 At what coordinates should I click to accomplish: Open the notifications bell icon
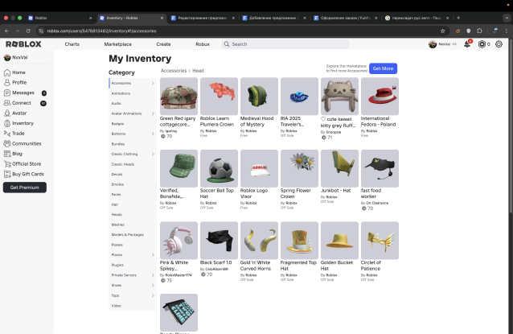point(467,44)
